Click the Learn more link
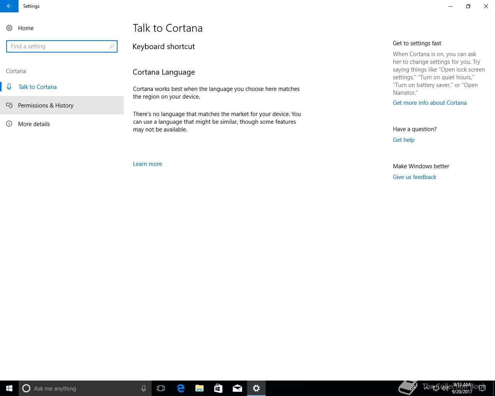The image size is (495, 396). (x=147, y=164)
